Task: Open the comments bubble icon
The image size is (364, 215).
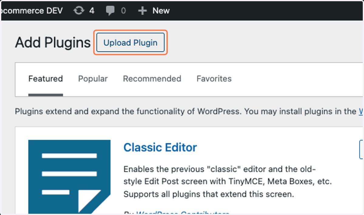Action: click(110, 11)
